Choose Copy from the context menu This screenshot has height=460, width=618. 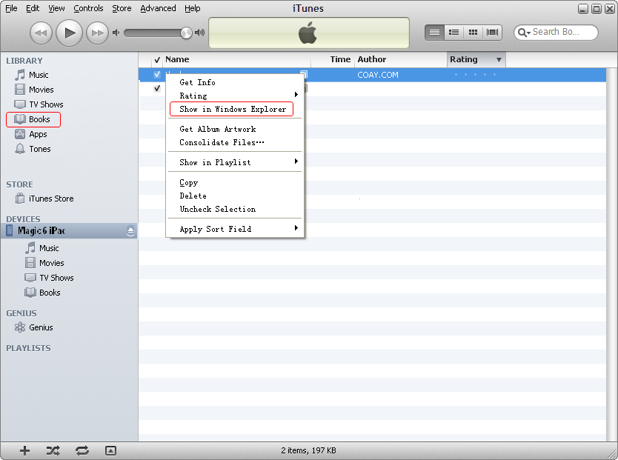coord(235,183)
